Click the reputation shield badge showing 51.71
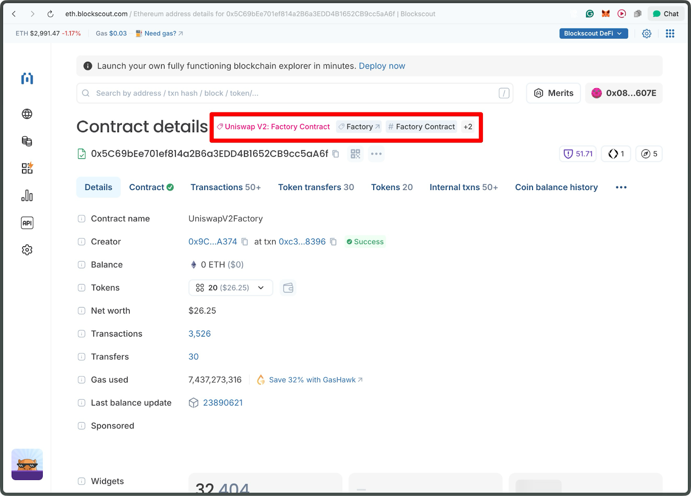The width and height of the screenshot is (691, 496). (x=577, y=153)
